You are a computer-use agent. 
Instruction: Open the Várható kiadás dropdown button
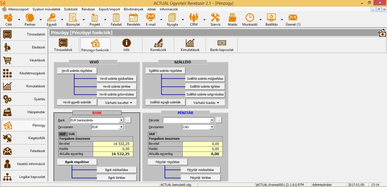click(x=205, y=103)
